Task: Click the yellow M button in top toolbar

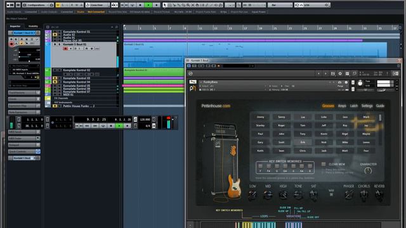Action: 58,5
